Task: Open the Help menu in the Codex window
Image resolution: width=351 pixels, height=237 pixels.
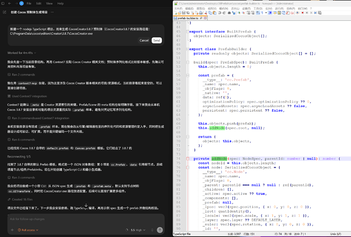Action: [61, 4]
